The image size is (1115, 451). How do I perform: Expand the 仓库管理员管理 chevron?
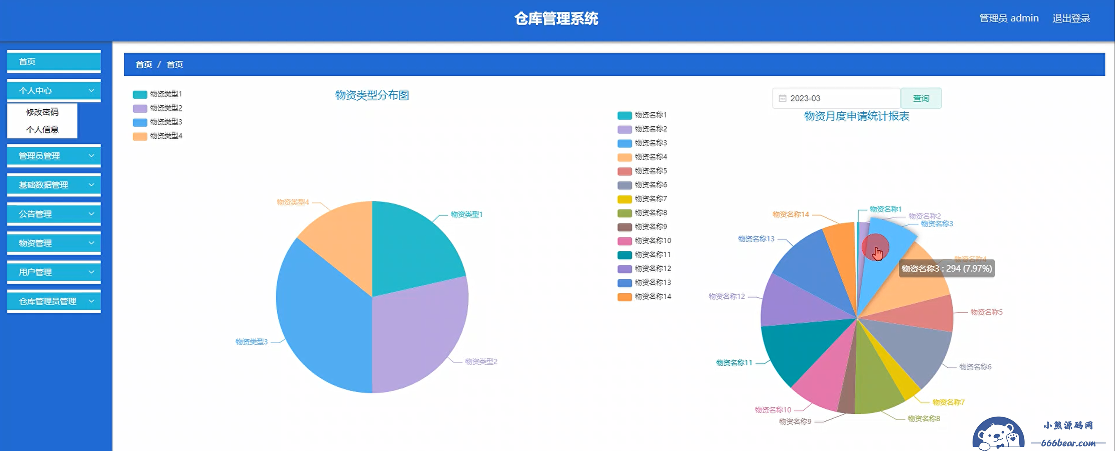tap(92, 301)
